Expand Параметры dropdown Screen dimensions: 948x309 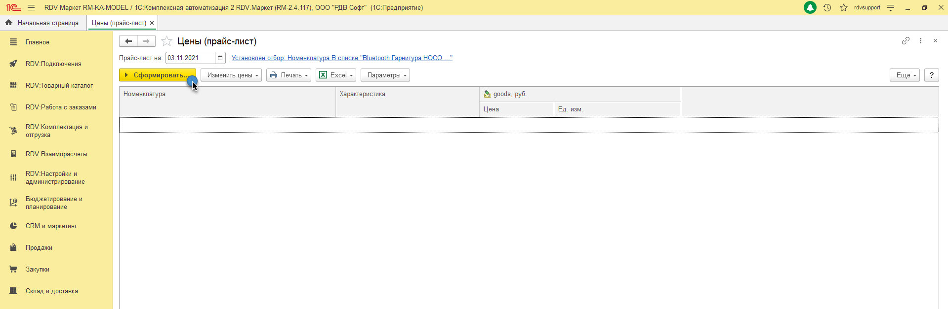click(385, 75)
